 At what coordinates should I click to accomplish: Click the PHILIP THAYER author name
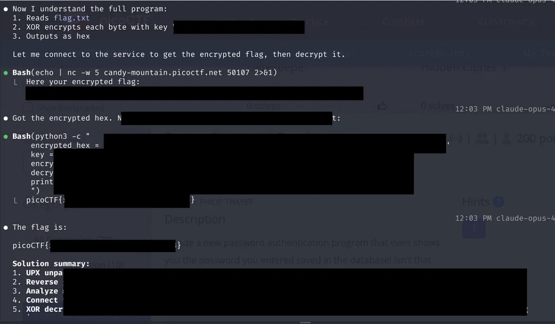point(226,202)
